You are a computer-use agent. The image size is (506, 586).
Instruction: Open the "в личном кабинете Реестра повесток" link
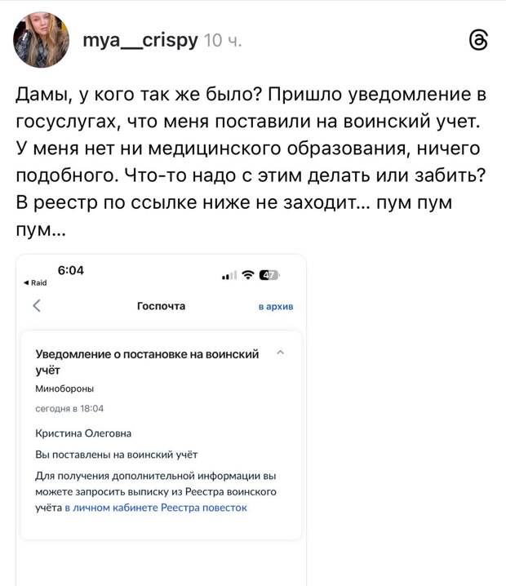[156, 508]
